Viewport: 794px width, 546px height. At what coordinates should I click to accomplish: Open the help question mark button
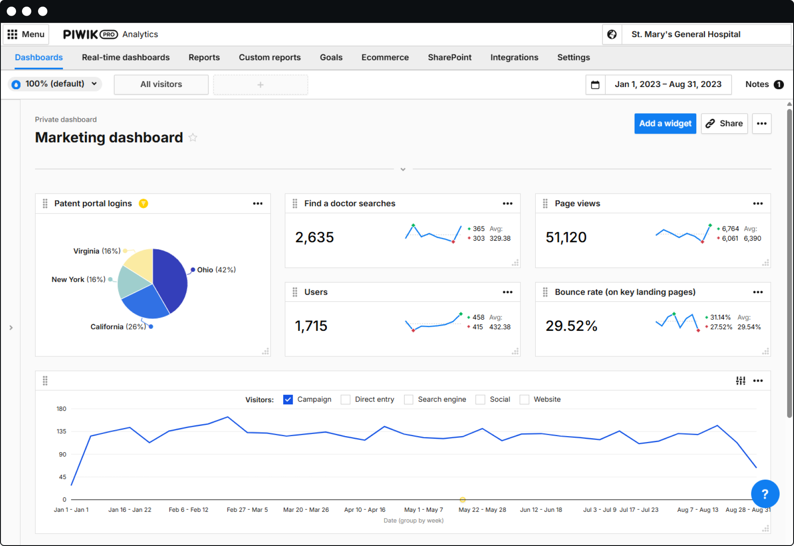[x=764, y=494]
